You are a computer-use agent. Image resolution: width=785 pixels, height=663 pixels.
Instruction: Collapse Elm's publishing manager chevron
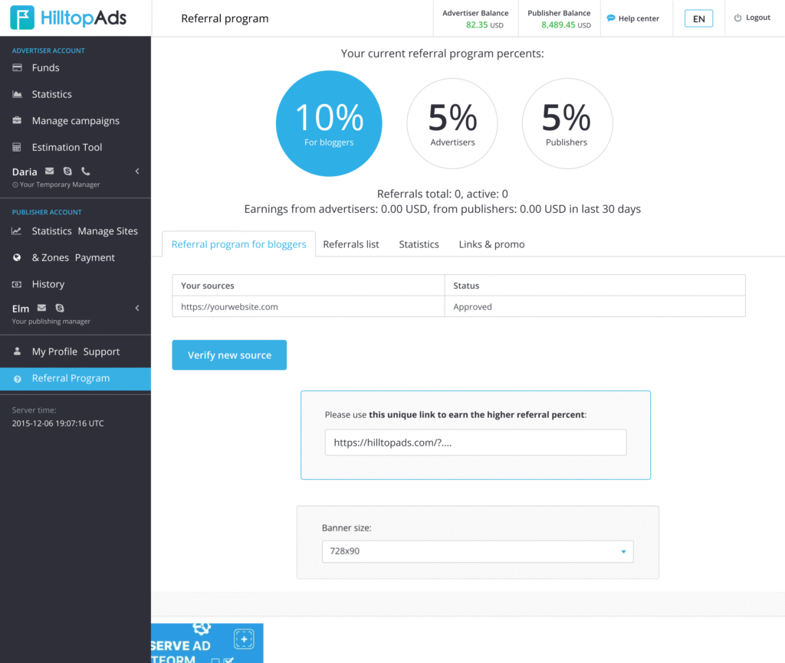coord(137,309)
